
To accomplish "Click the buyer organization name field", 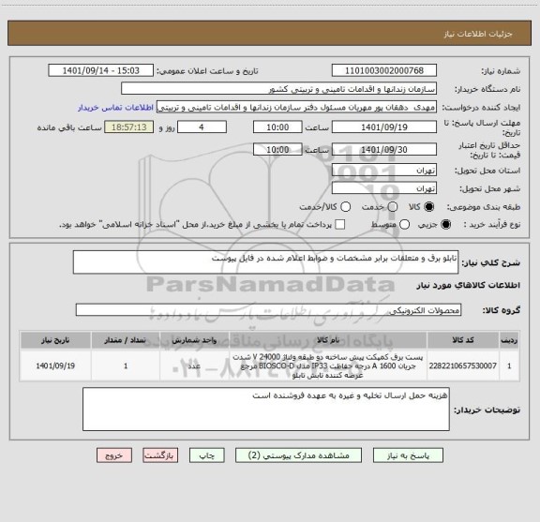I will 279,89.
